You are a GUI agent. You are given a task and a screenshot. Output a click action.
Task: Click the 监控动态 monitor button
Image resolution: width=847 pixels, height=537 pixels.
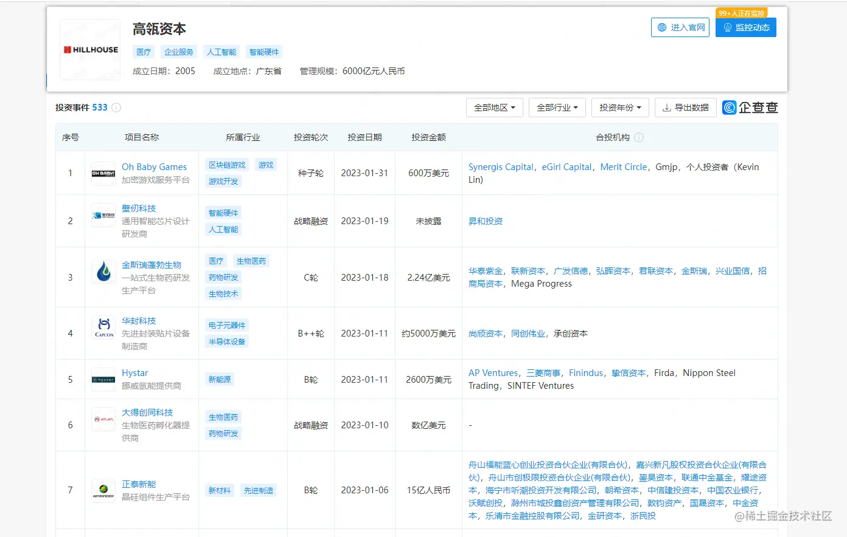point(746,27)
